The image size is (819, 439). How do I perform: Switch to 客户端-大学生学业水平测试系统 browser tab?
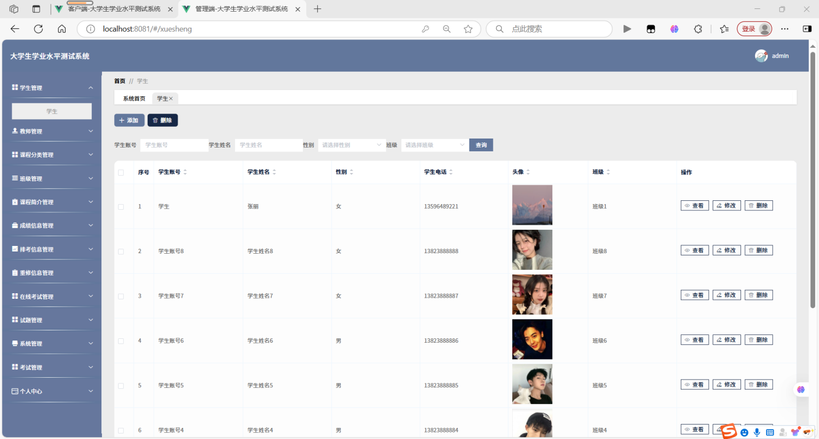[x=114, y=9]
